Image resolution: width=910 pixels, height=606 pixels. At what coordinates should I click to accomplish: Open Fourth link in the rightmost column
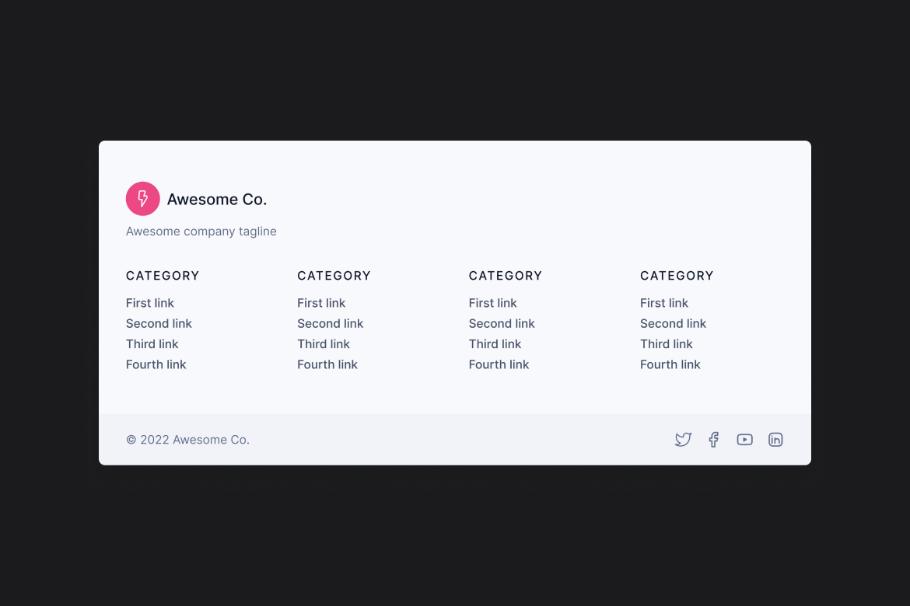670,364
